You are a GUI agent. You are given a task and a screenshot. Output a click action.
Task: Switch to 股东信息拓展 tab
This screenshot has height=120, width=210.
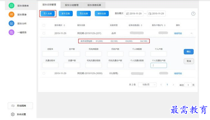(94, 5)
